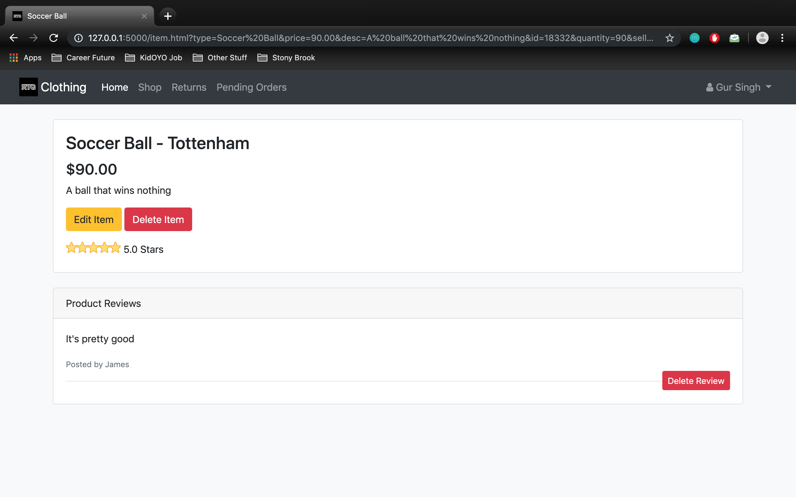Image resolution: width=796 pixels, height=497 pixels.
Task: Go to the Shop nav link
Action: pyautogui.click(x=150, y=87)
